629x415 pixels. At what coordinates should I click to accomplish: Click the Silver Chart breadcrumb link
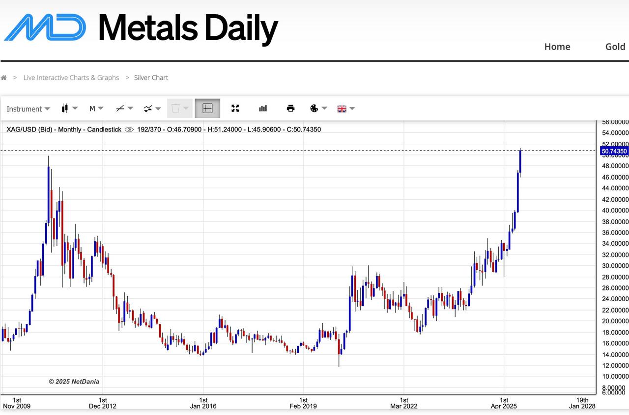[151, 78]
